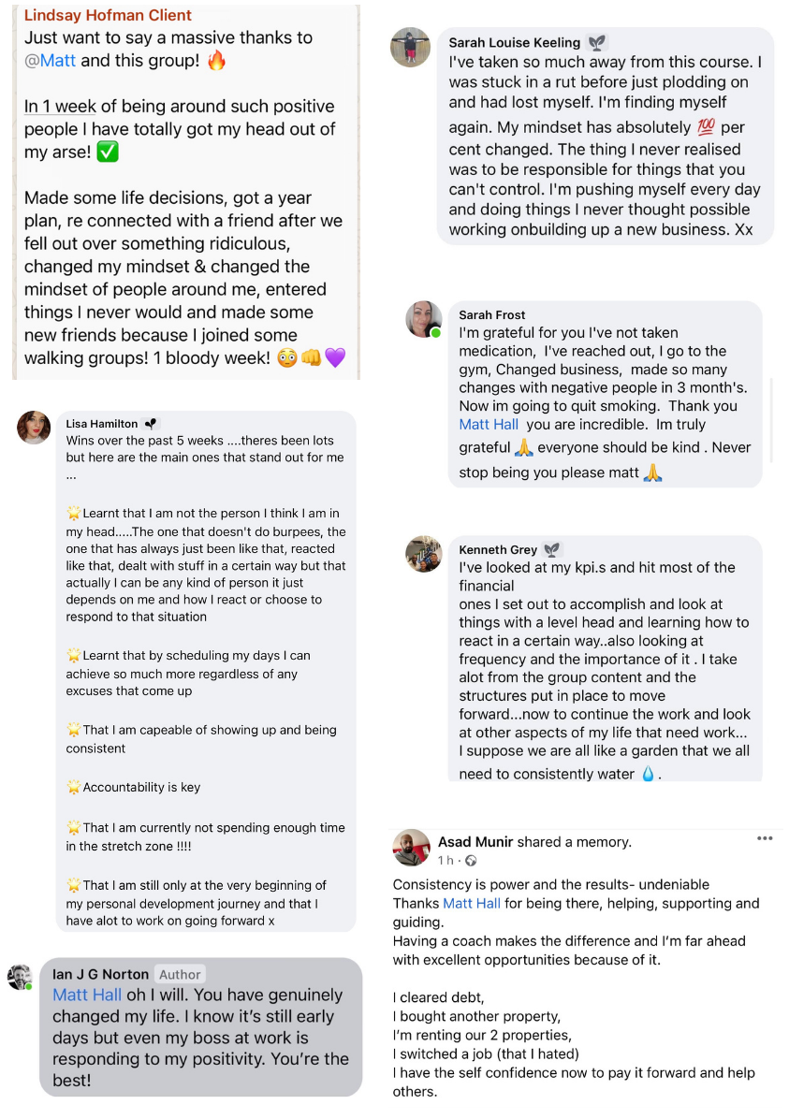Click the seedling badge beside Sarah Louise Keeling

pos(595,43)
